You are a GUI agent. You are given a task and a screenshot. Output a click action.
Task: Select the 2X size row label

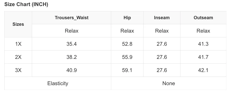click(x=18, y=57)
